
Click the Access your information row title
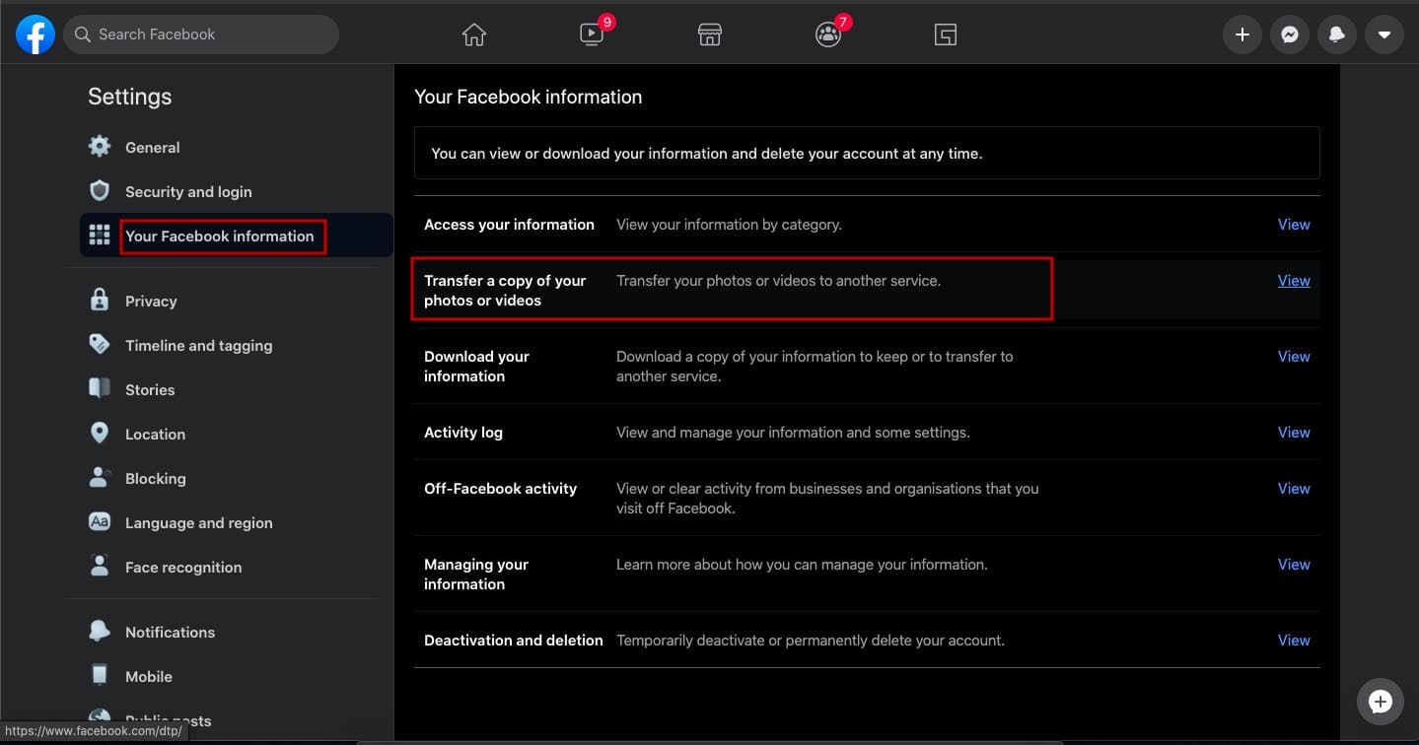[509, 225]
